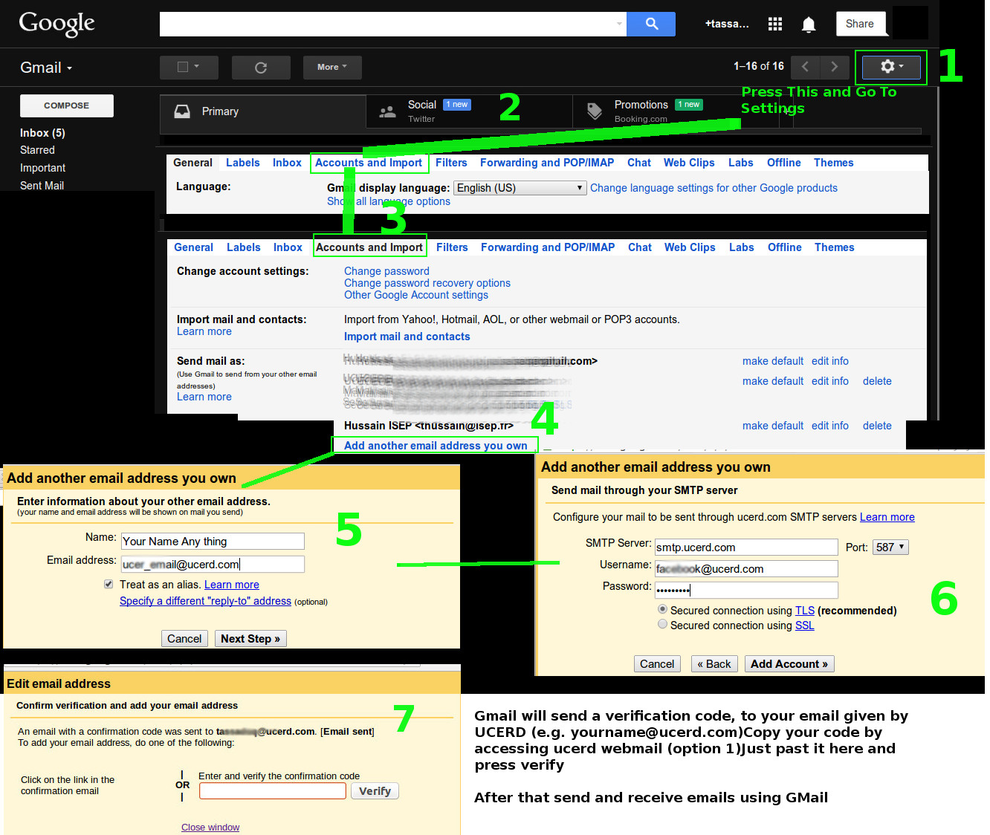
Task: Open the Port 587 dropdown
Action: pyautogui.click(x=890, y=548)
